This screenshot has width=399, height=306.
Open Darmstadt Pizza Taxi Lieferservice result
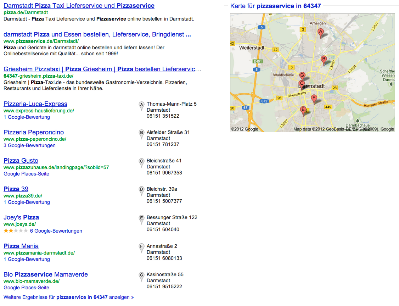click(79, 6)
